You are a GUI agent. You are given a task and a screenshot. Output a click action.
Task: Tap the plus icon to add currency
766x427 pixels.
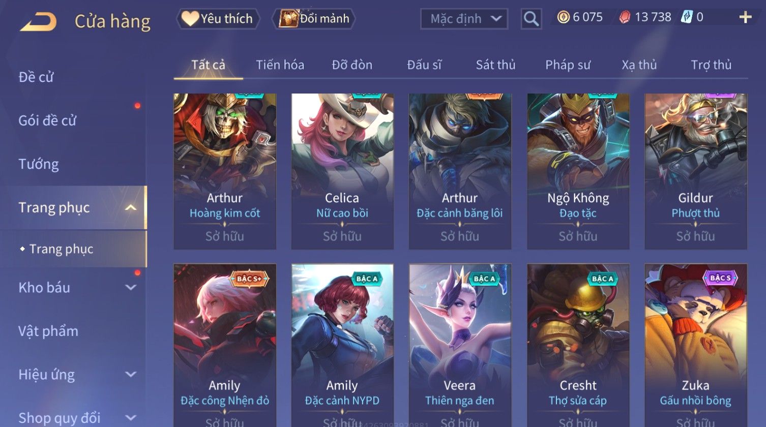(x=745, y=18)
